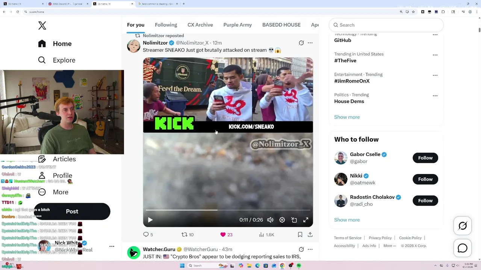Click the Grok icon on Nolimitzor post
This screenshot has height=270, width=481.
click(301, 43)
